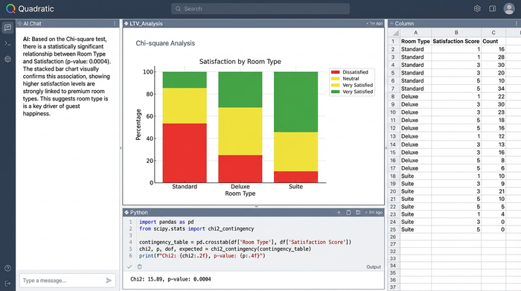Select the LTV_Analysis panel tab
Viewport: 521px width, 291px height.
pyautogui.click(x=146, y=24)
